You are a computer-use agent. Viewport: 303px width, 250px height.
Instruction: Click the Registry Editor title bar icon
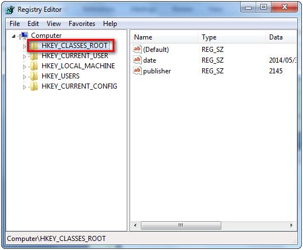[10, 10]
